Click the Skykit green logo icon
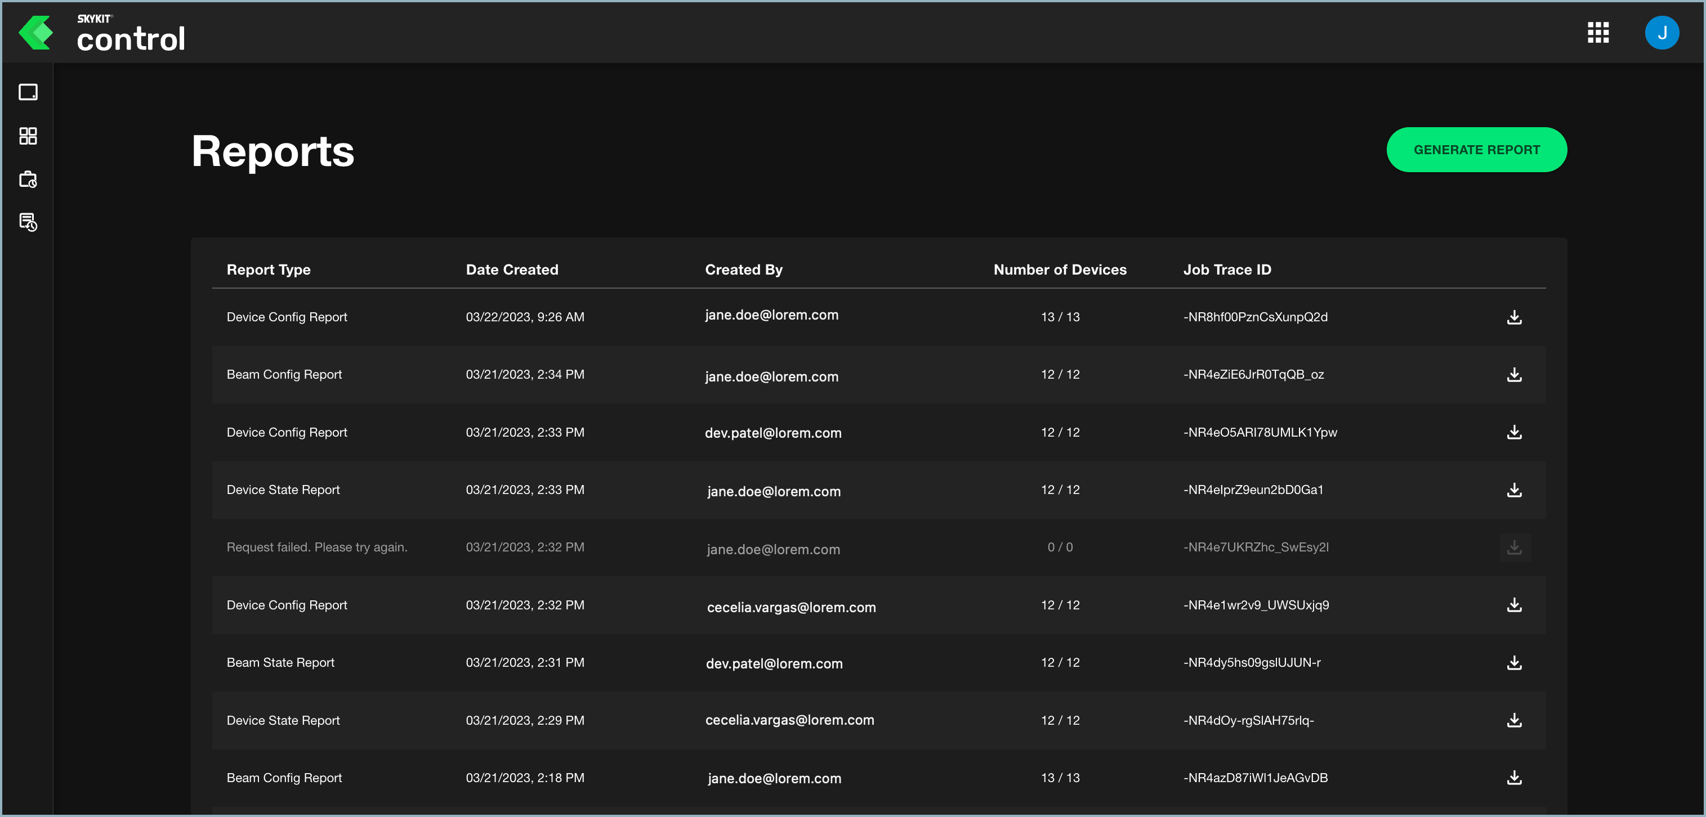This screenshot has height=817, width=1706. (x=36, y=33)
